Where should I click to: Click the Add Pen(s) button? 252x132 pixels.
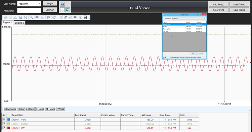click(x=219, y=4)
